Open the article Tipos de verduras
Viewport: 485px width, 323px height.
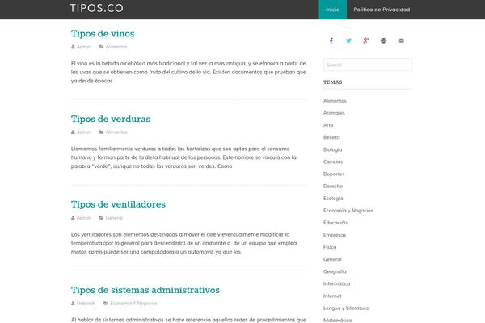pos(111,119)
